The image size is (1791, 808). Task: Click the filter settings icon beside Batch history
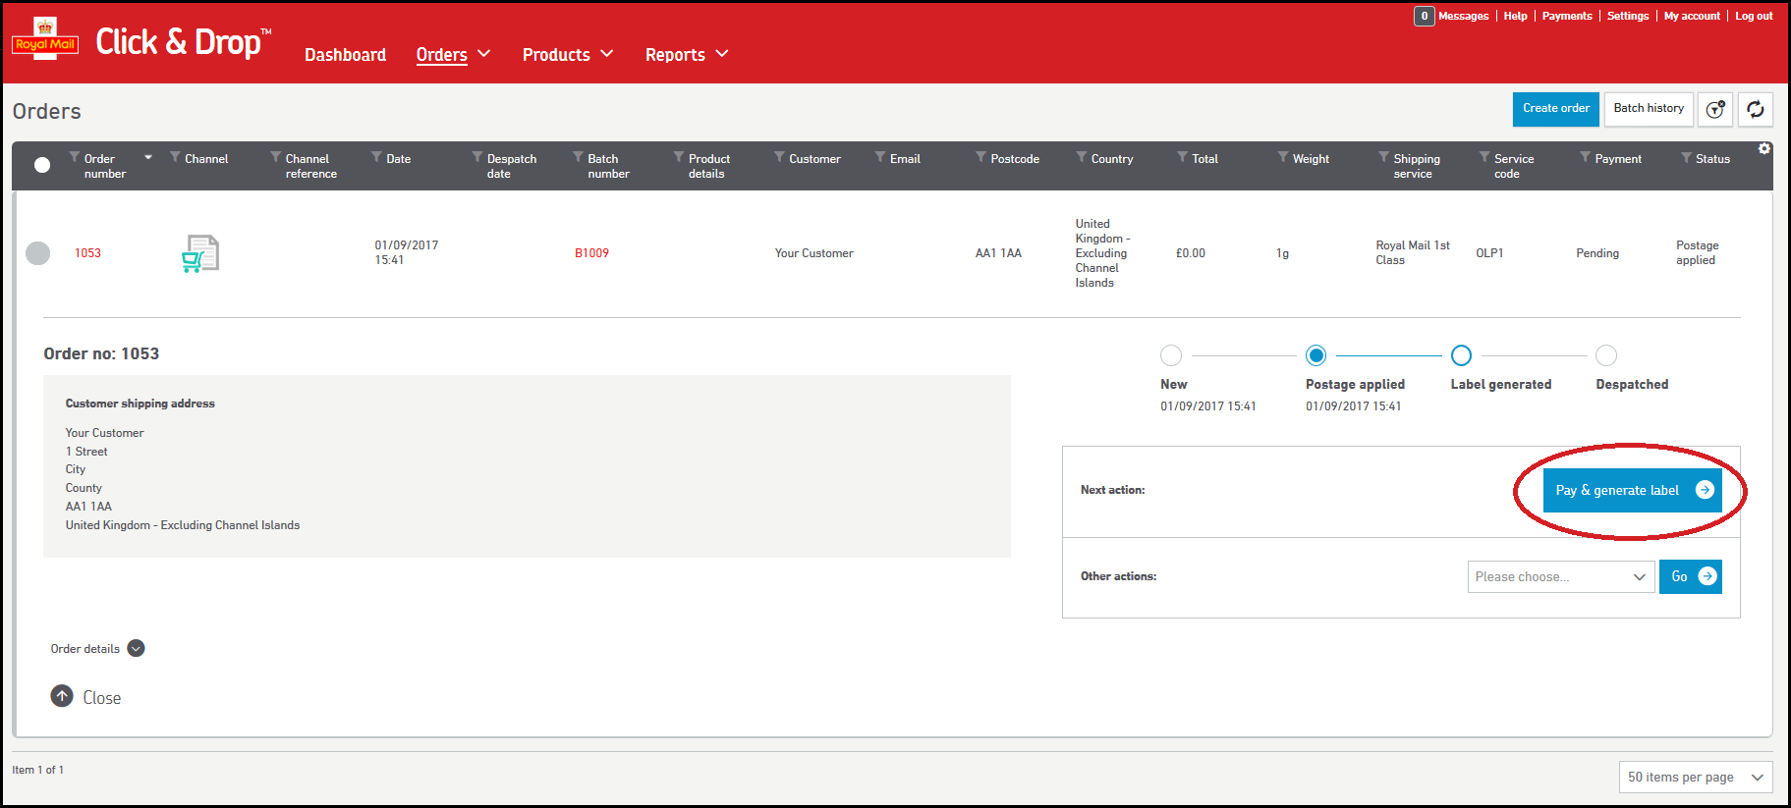tap(1714, 109)
